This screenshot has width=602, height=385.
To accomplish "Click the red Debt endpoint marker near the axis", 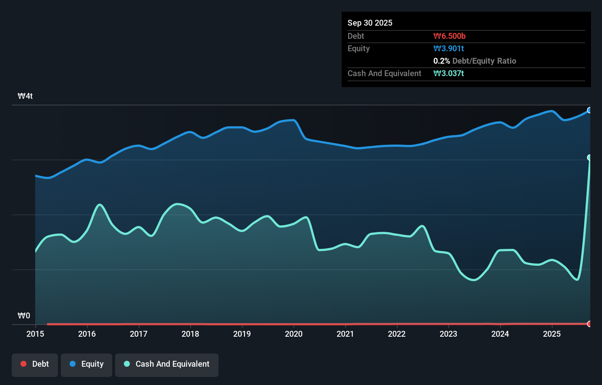I will coord(590,324).
